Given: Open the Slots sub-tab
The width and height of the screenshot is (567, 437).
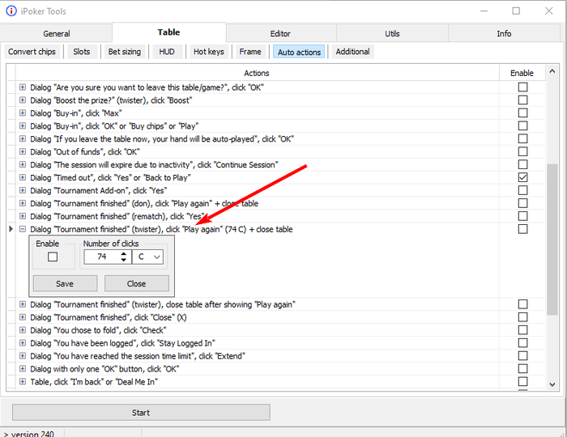Looking at the screenshot, I should coord(81,52).
